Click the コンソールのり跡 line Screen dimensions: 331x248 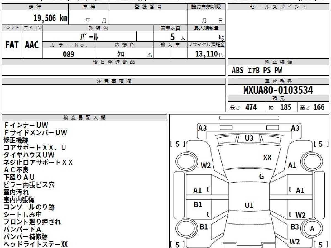click(x=29, y=207)
